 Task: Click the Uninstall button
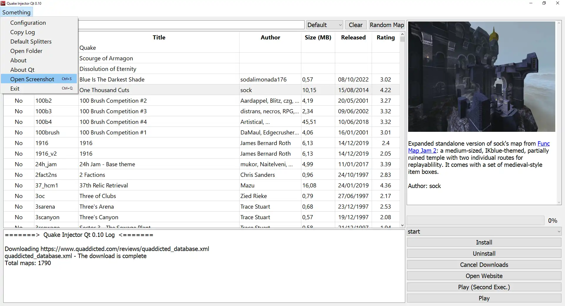484,254
